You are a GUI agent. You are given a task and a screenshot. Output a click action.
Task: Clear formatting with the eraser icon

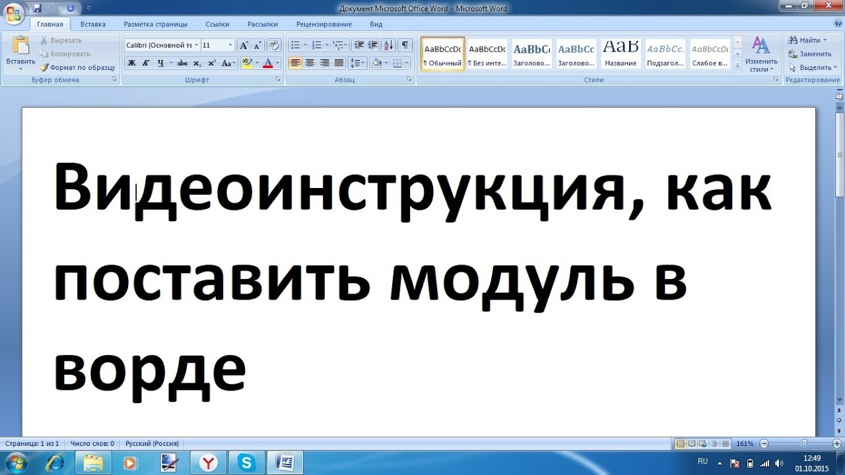(275, 45)
